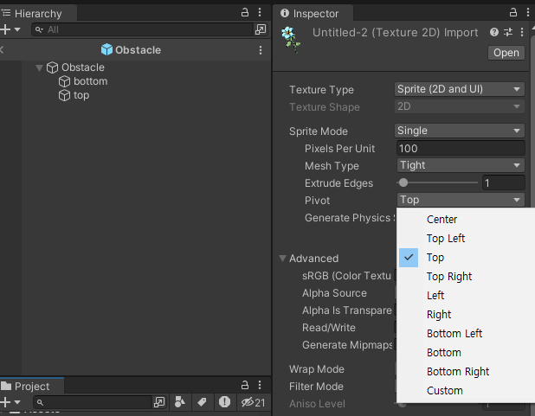Click the flower texture thumbnail

tap(290, 40)
